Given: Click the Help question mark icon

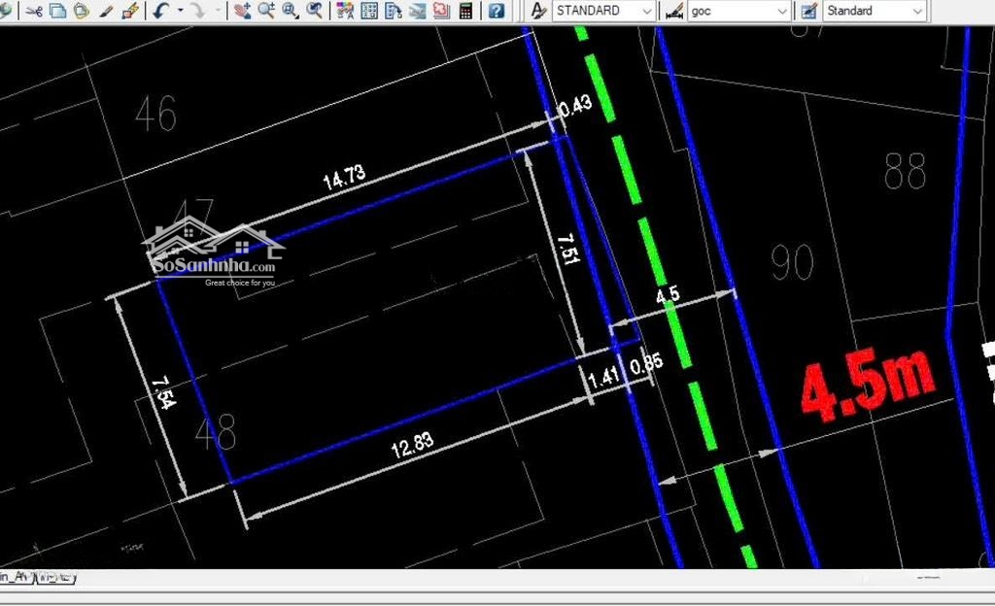Looking at the screenshot, I should pos(497,11).
